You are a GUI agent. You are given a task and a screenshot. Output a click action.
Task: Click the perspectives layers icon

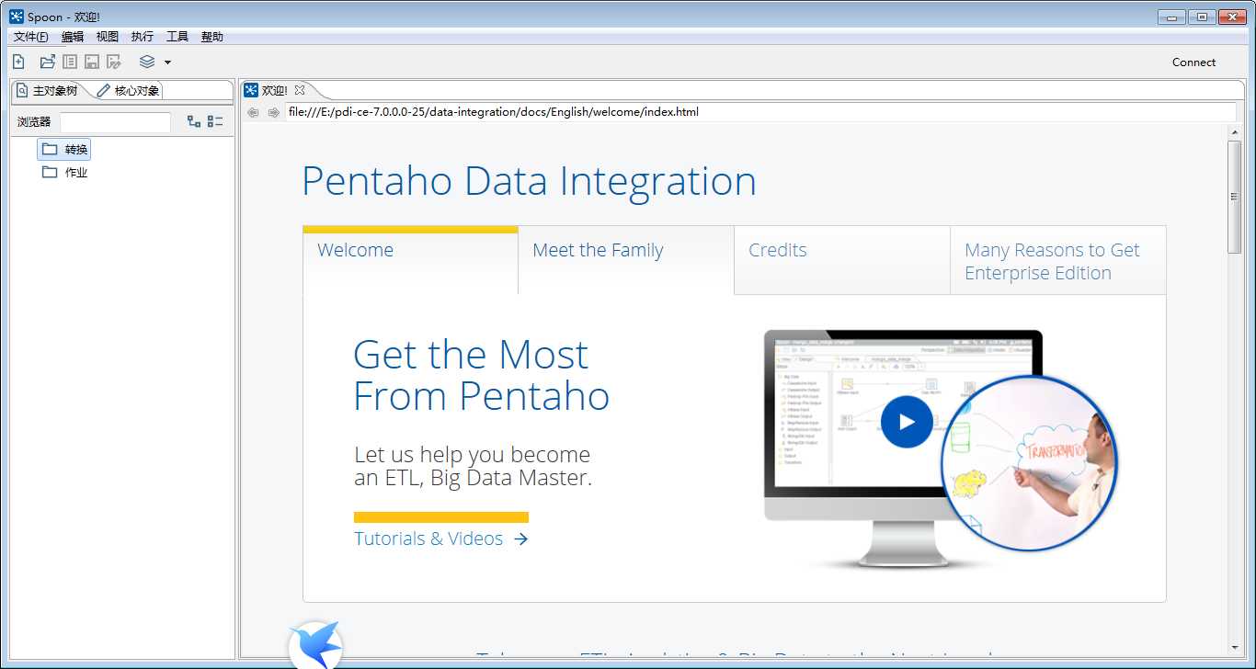tap(147, 62)
